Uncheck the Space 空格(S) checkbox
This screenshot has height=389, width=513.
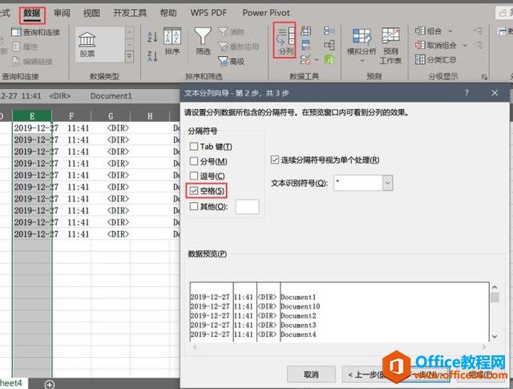point(194,191)
